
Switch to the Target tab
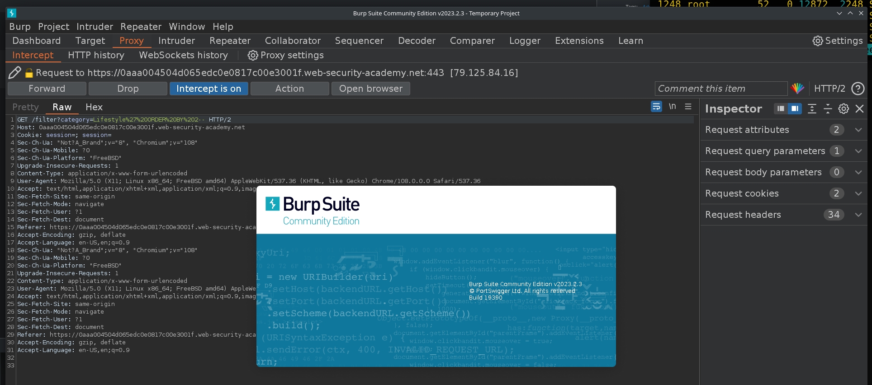point(90,41)
